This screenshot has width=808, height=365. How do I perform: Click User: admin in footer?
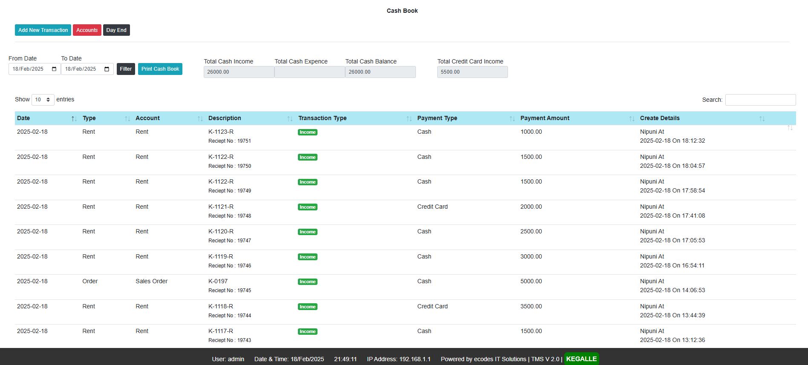(228, 359)
